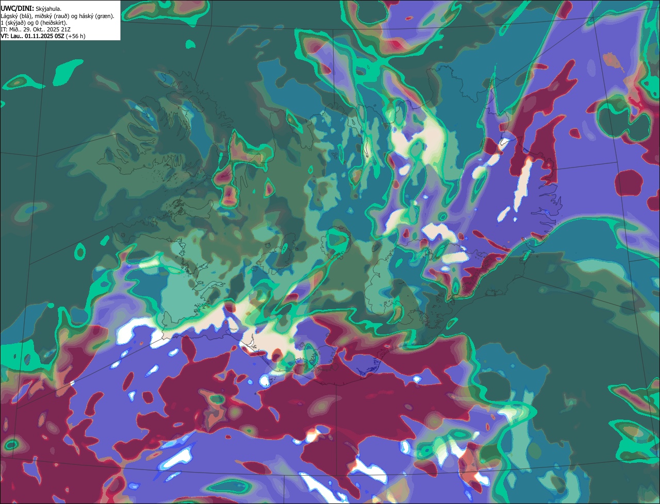Screen dimensions: 660x504
Task: Click the 'IT: Mið.. 29. Okt.. 2025 21Z' line
Action: (36, 29)
